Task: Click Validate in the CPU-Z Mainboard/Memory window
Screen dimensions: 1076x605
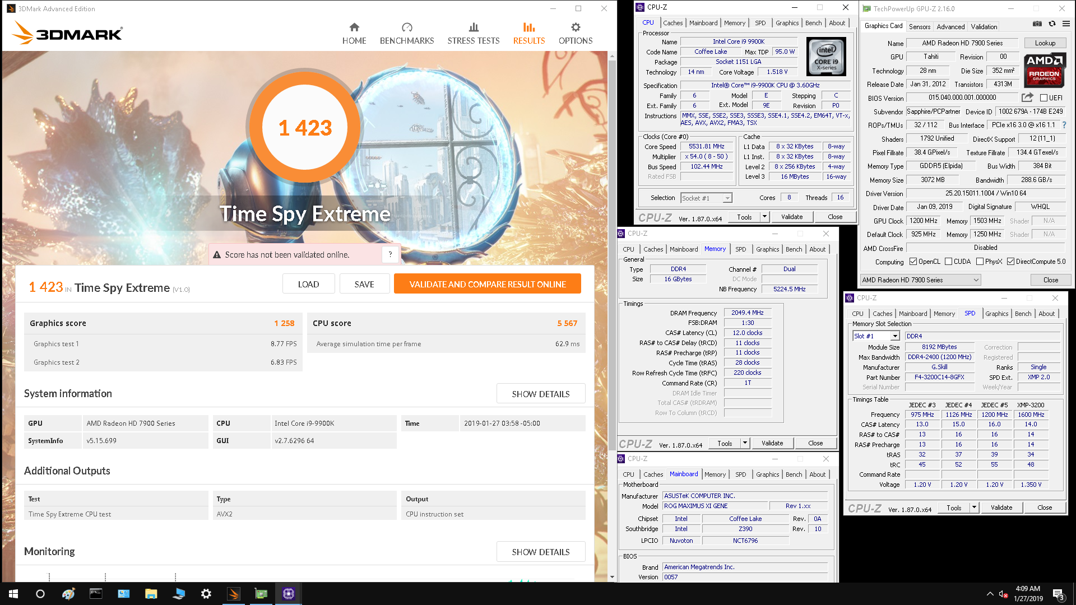Action: click(772, 443)
